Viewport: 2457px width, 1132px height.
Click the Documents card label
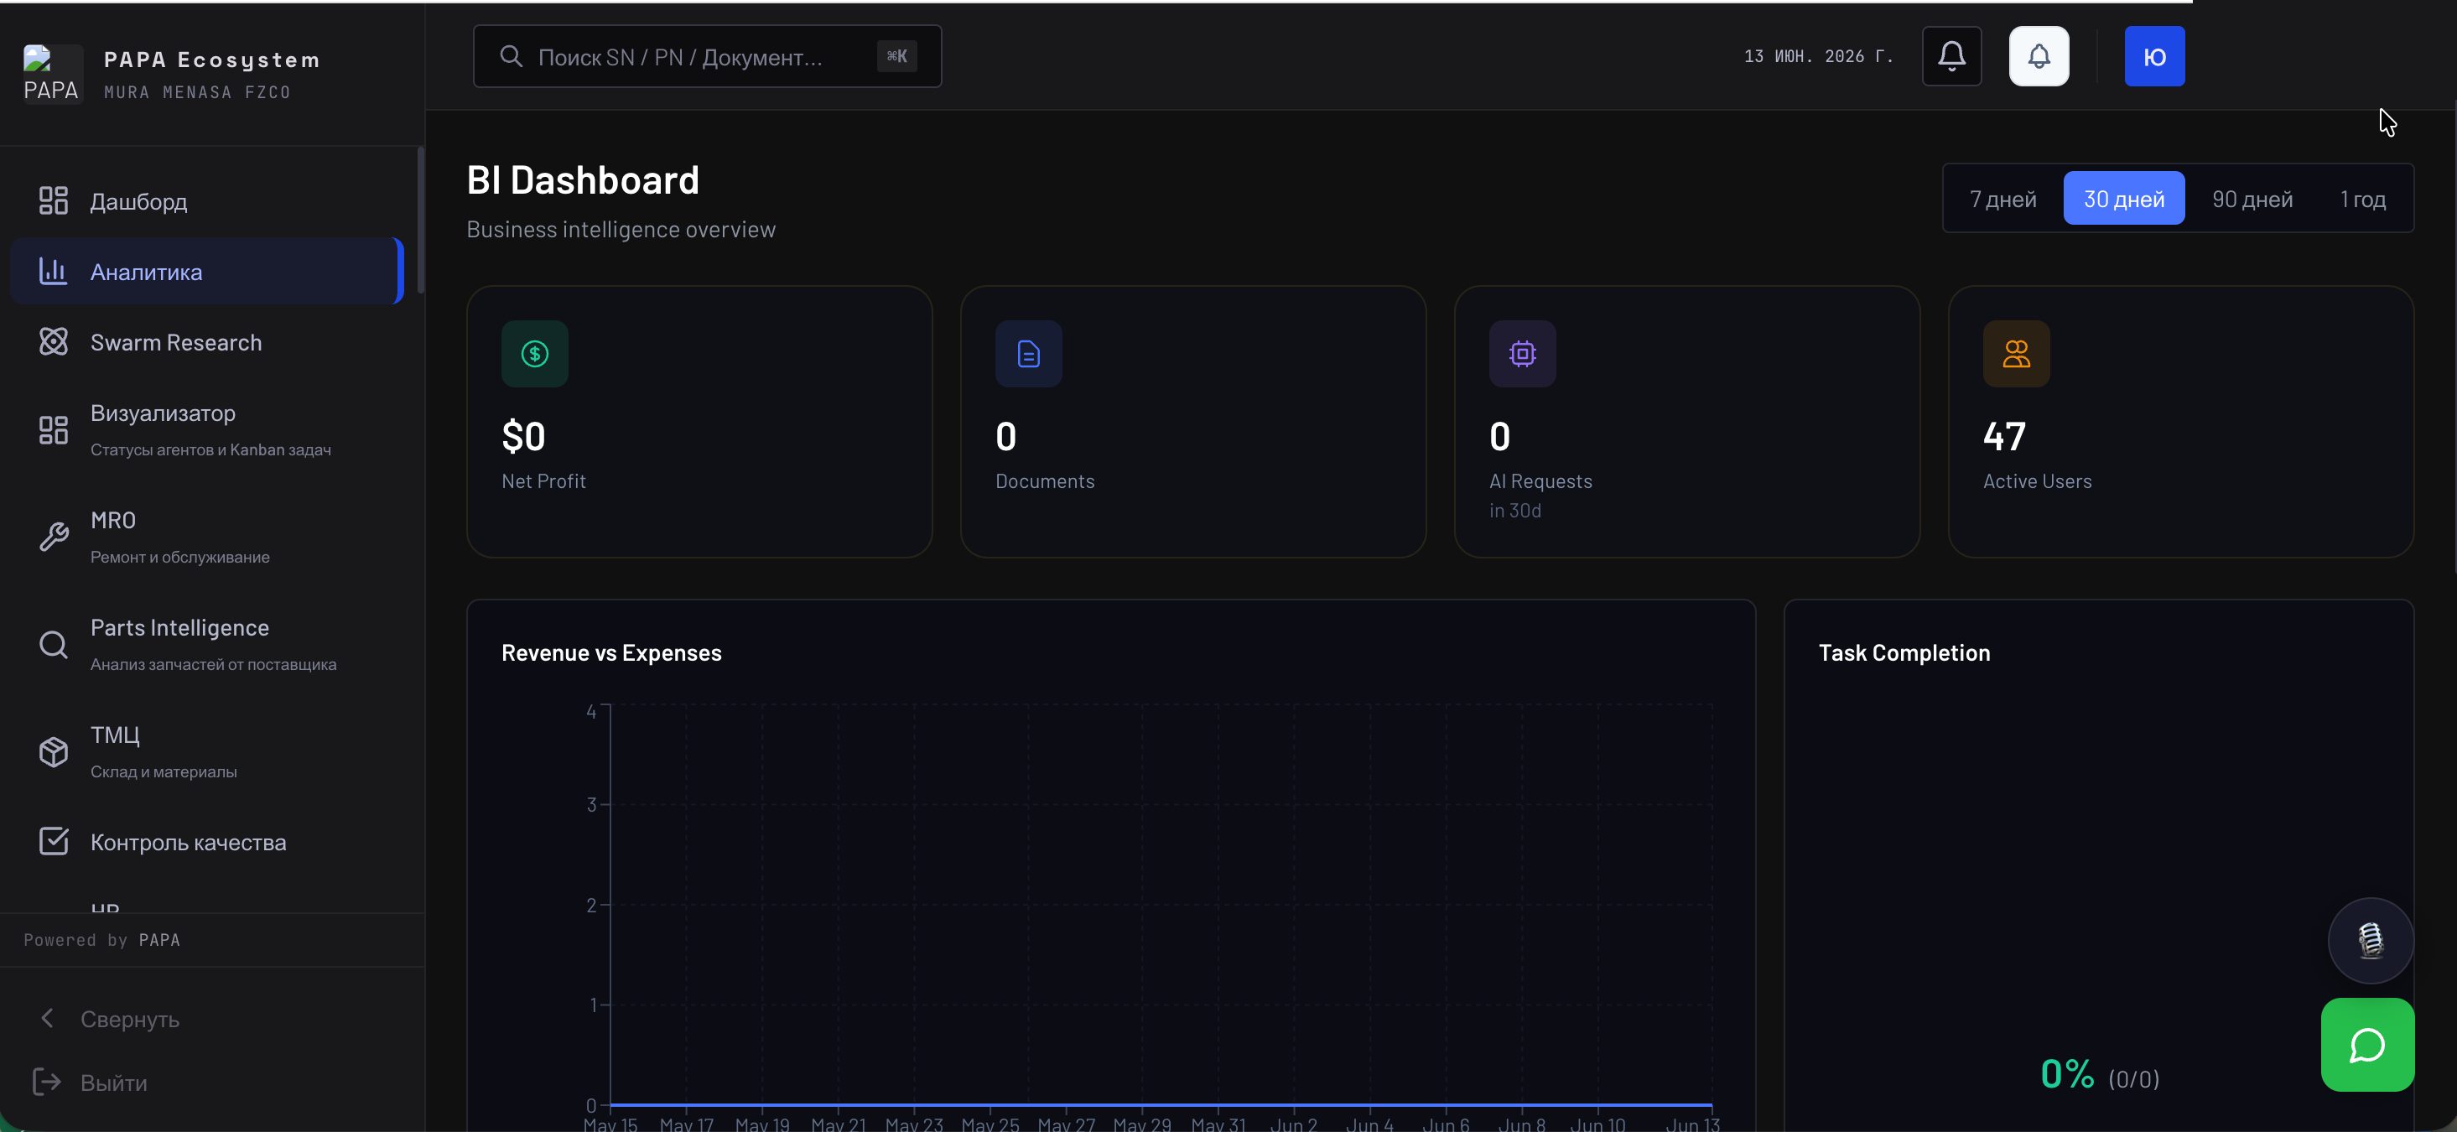click(x=1044, y=480)
